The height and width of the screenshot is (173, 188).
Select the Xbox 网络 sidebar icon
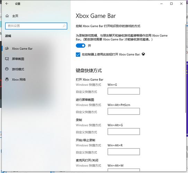click(x=7, y=79)
